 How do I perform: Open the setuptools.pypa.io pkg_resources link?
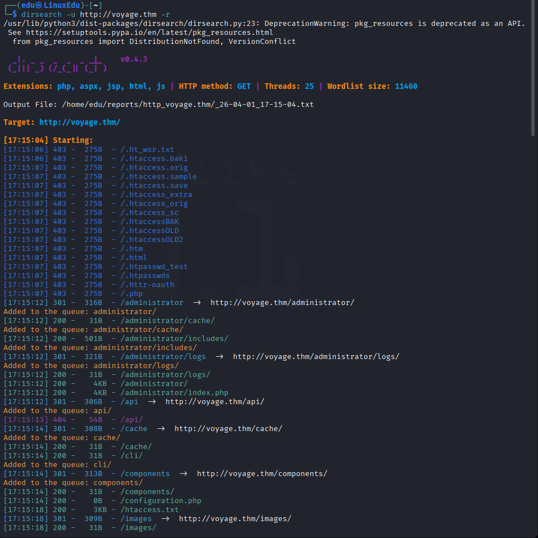(150, 33)
